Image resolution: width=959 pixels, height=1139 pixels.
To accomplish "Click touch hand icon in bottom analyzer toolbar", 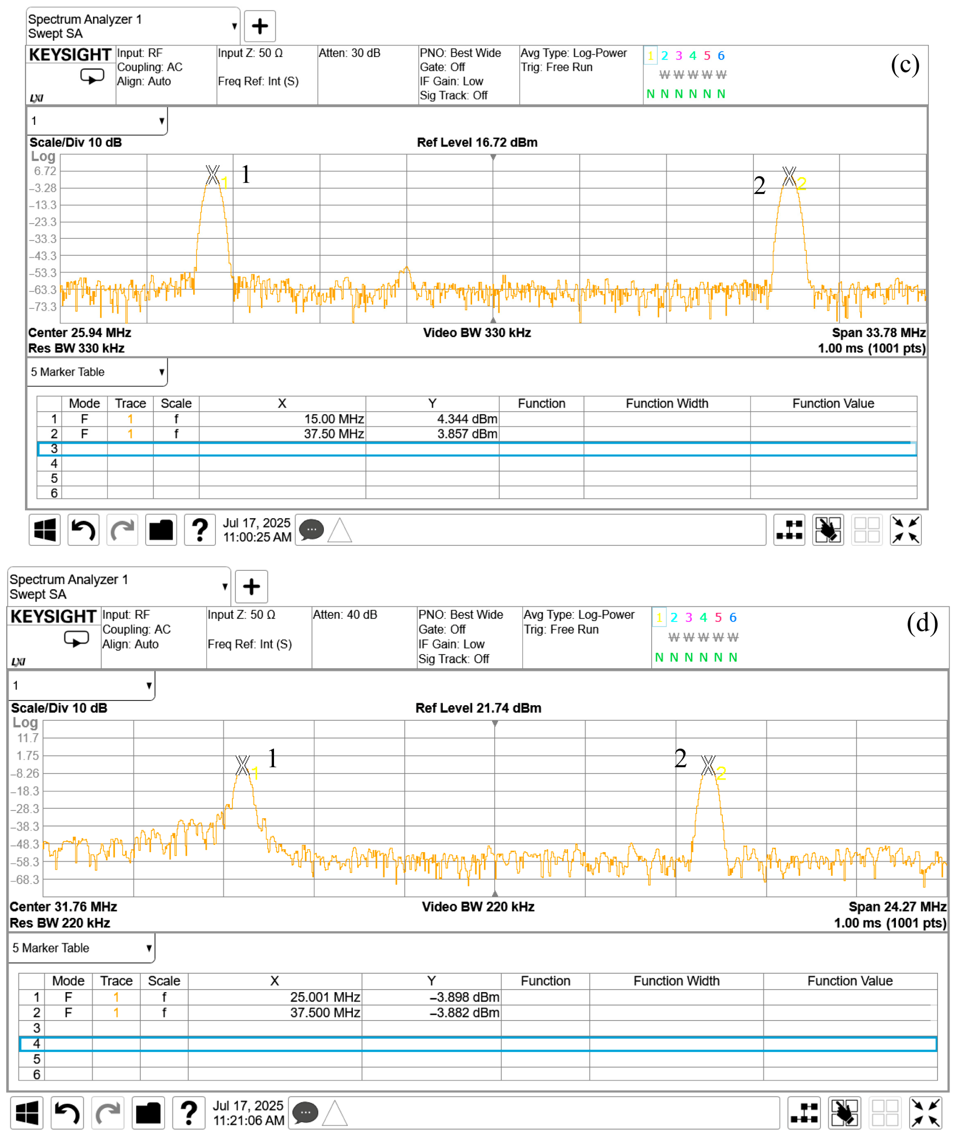I will pos(845,1112).
